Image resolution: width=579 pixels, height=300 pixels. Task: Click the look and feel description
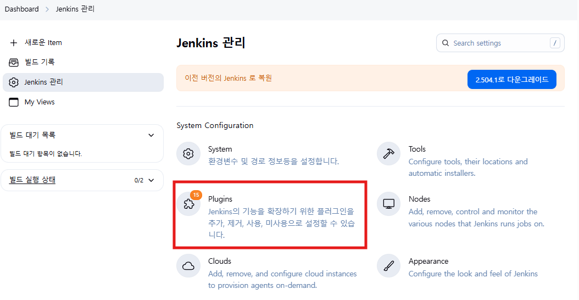pyautogui.click(x=473, y=274)
